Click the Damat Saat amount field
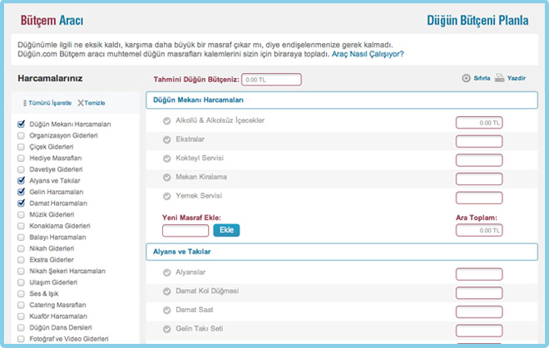 point(479,311)
